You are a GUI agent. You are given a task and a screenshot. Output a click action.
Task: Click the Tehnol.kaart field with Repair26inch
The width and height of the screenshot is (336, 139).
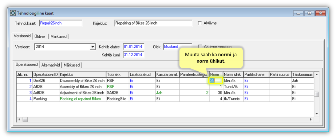(x=61, y=23)
